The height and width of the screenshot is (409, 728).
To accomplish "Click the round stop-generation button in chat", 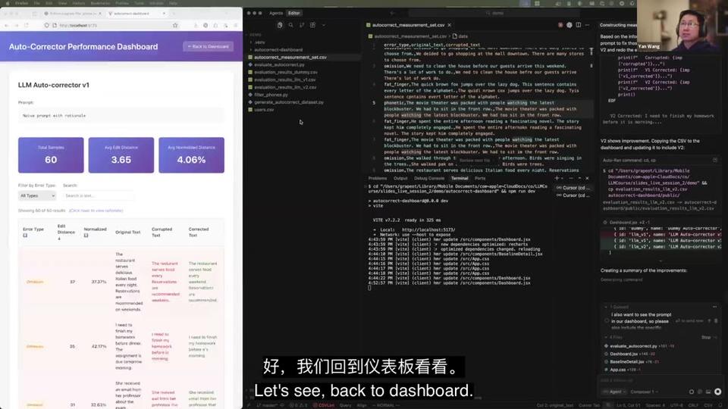I will (x=718, y=392).
